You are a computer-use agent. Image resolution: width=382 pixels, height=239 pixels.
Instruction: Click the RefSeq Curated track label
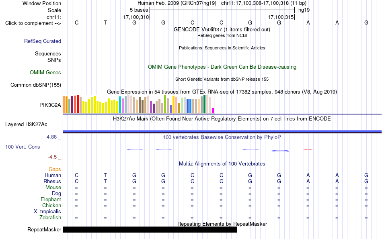(x=43, y=41)
